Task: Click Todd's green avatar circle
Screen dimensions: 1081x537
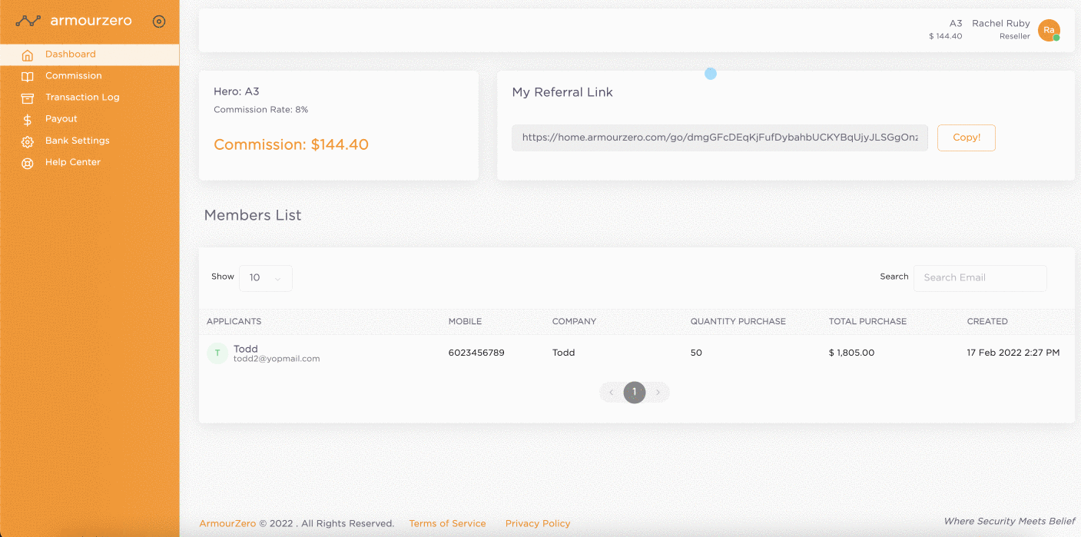Action: 217,353
